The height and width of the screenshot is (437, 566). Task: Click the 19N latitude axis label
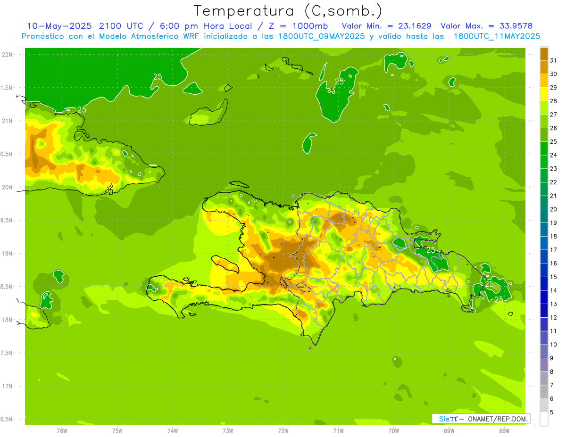[8, 253]
